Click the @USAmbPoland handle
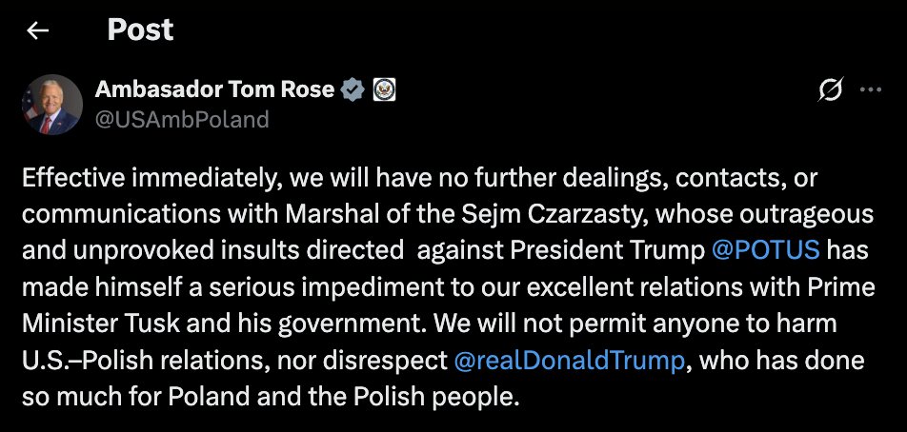Screen dimensions: 907x432 coord(181,119)
